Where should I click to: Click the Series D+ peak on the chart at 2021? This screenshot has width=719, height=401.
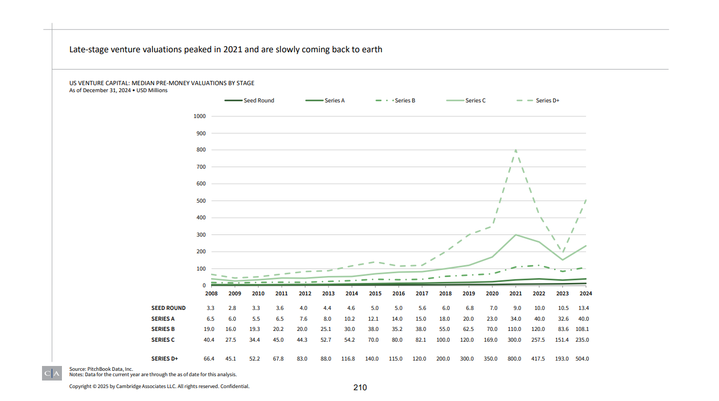(516, 150)
